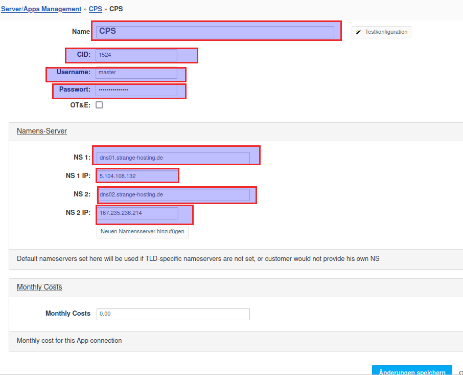Click the Monthly Costs input showing 0.00
The height and width of the screenshot is (375, 463).
click(173, 314)
